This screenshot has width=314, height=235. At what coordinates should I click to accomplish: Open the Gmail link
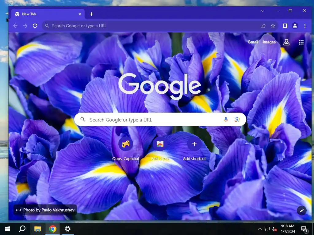(253, 42)
